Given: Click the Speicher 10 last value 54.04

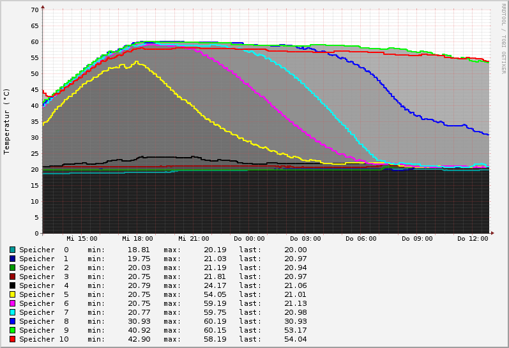Looking at the screenshot, I should [295, 339].
